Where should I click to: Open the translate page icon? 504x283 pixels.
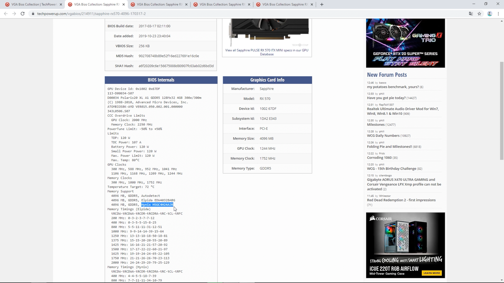471,14
